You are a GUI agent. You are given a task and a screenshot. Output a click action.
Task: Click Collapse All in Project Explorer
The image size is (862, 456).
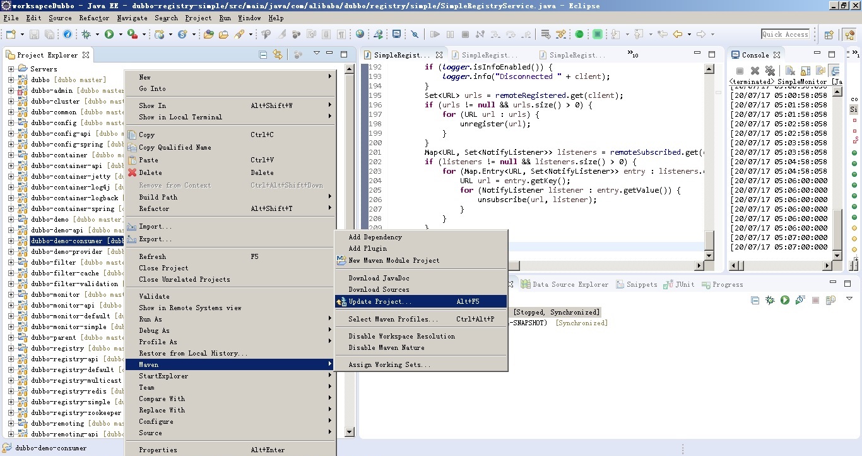tap(263, 55)
